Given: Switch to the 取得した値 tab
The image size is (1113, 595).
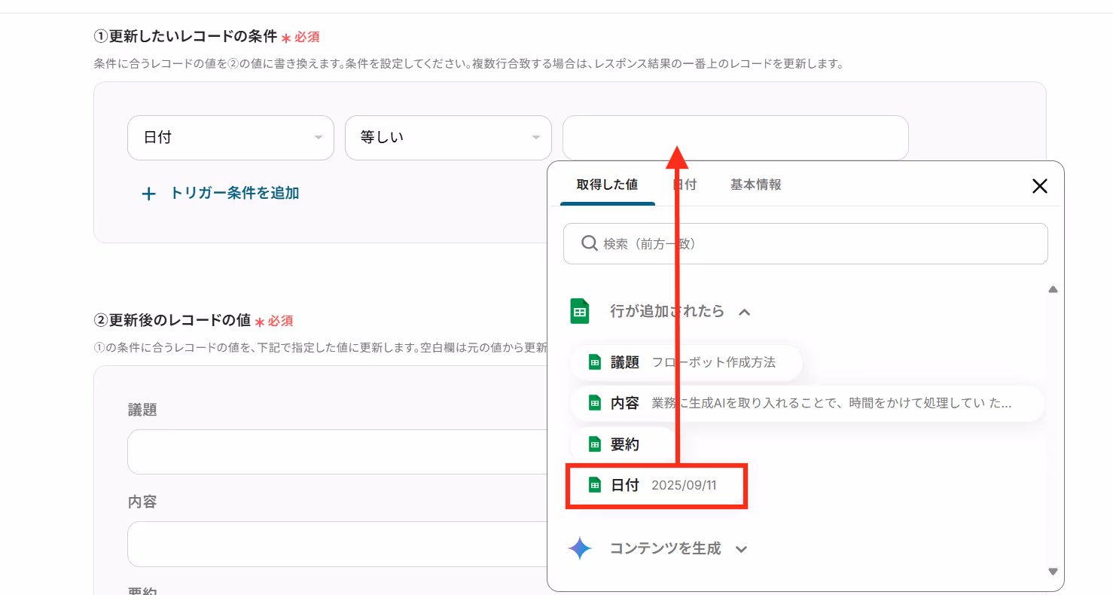Looking at the screenshot, I should click(x=608, y=185).
